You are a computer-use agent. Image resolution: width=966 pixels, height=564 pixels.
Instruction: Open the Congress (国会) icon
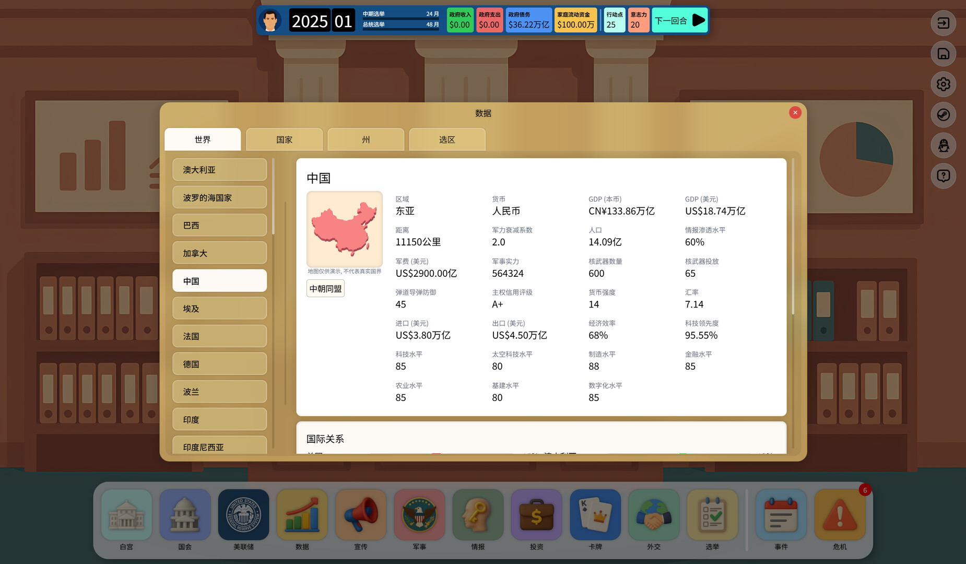tap(185, 515)
